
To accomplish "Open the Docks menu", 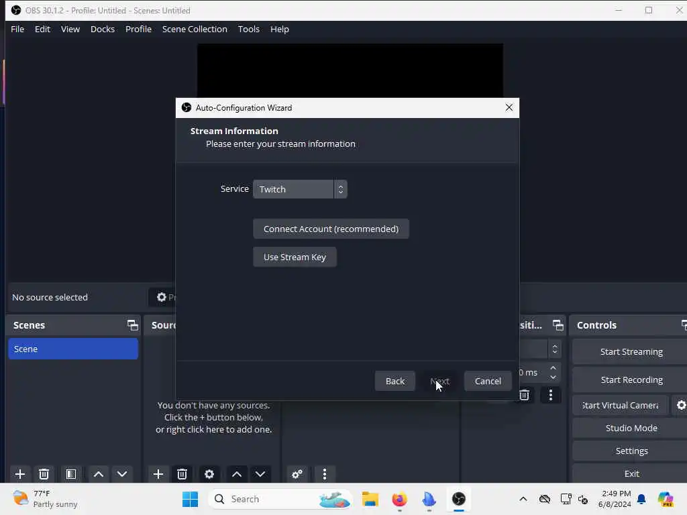I will tap(103, 29).
